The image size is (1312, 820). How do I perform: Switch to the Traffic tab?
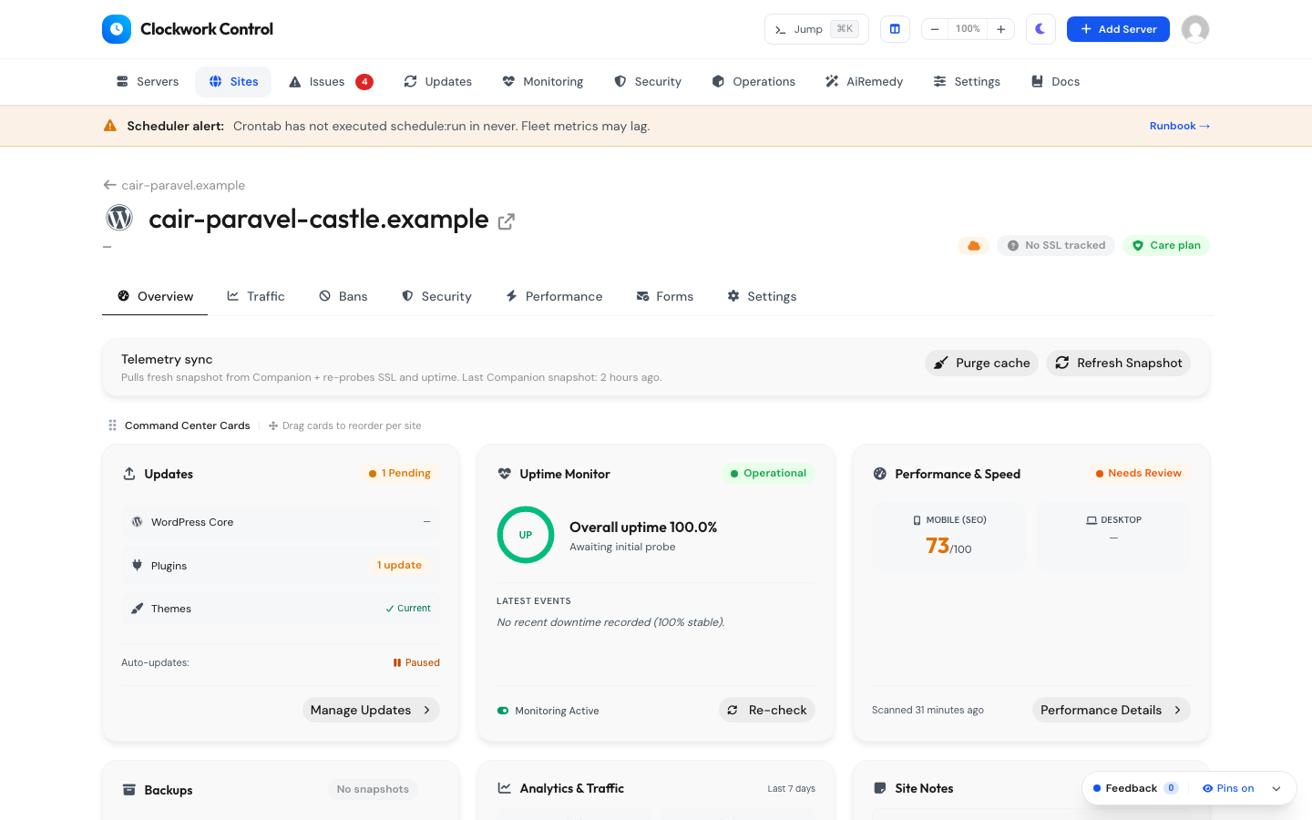click(x=256, y=297)
